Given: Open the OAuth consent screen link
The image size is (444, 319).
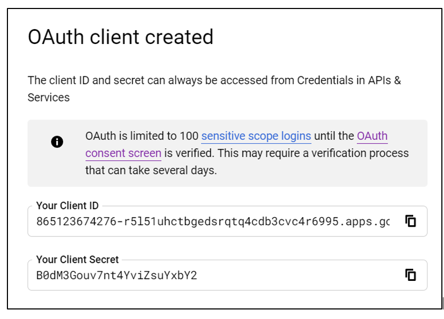Looking at the screenshot, I should tap(372, 136).
